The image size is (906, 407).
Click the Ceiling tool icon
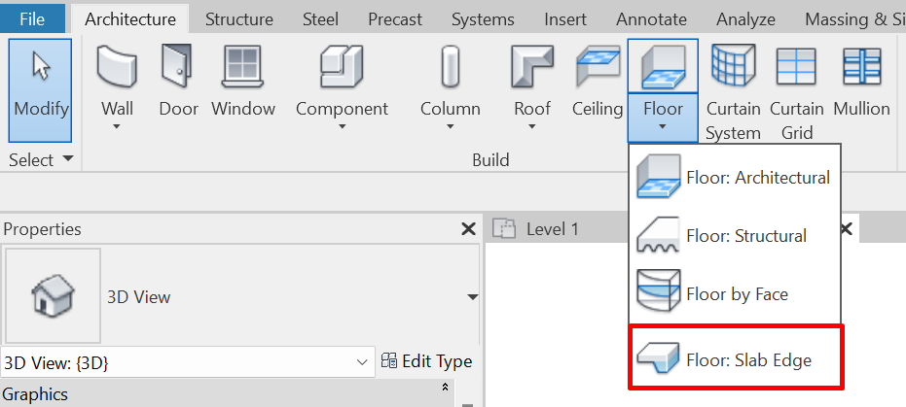[x=598, y=66]
